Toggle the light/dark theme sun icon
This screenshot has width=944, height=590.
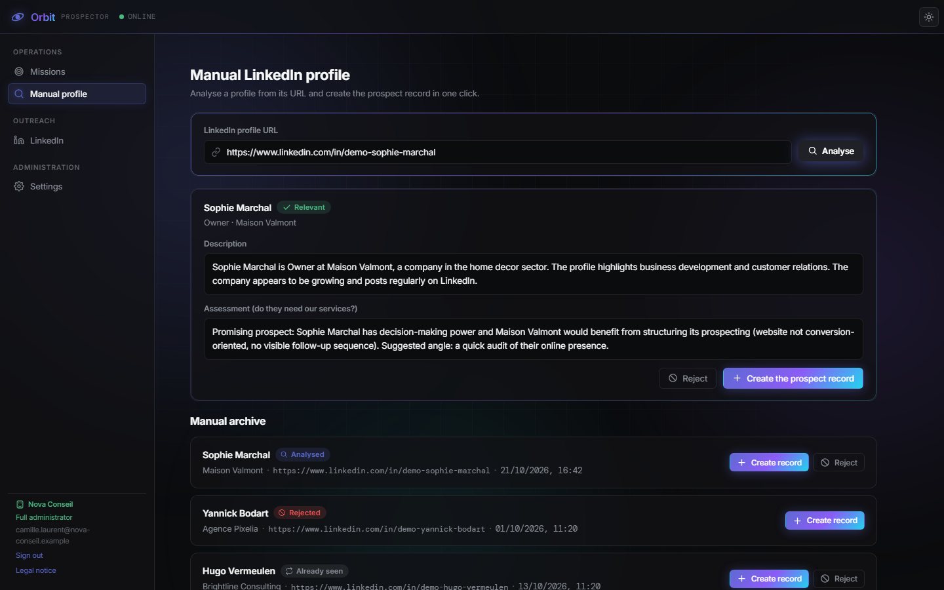(x=929, y=17)
